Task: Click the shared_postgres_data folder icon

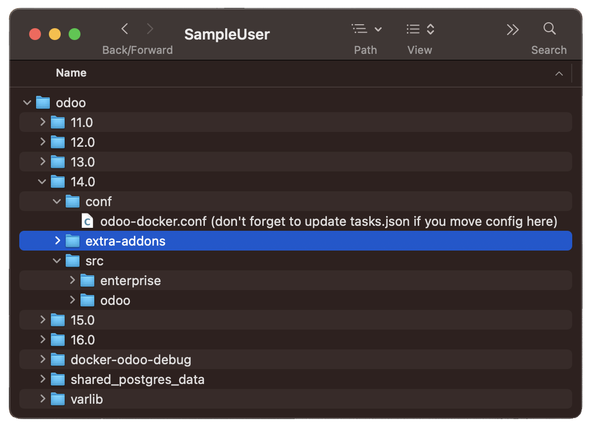Action: click(x=58, y=380)
